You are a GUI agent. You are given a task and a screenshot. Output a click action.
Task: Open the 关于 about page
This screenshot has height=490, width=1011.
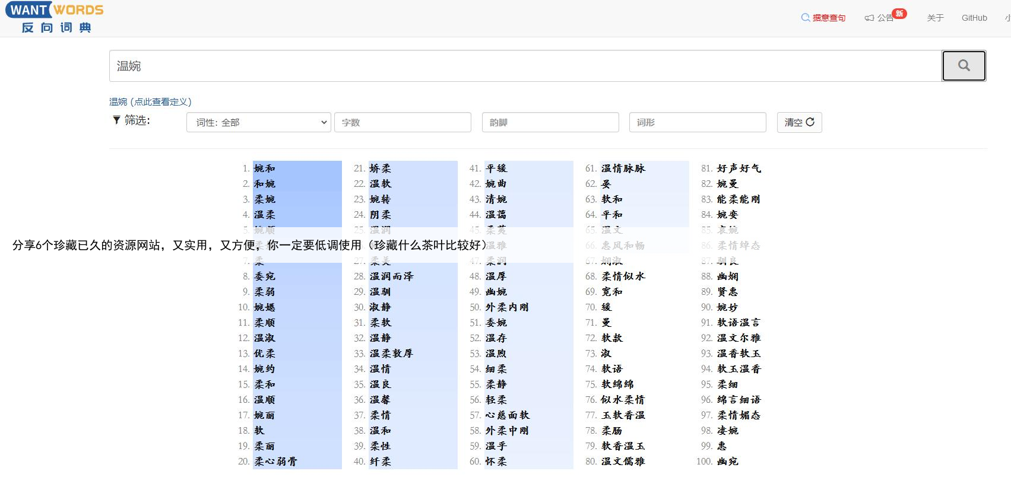935,18
